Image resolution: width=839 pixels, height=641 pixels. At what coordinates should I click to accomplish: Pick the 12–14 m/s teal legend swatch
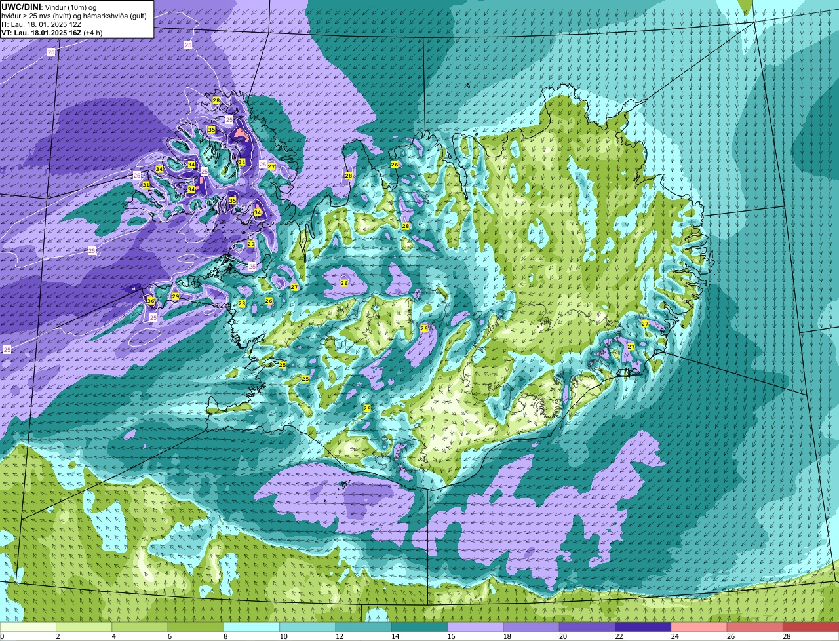click(364, 627)
